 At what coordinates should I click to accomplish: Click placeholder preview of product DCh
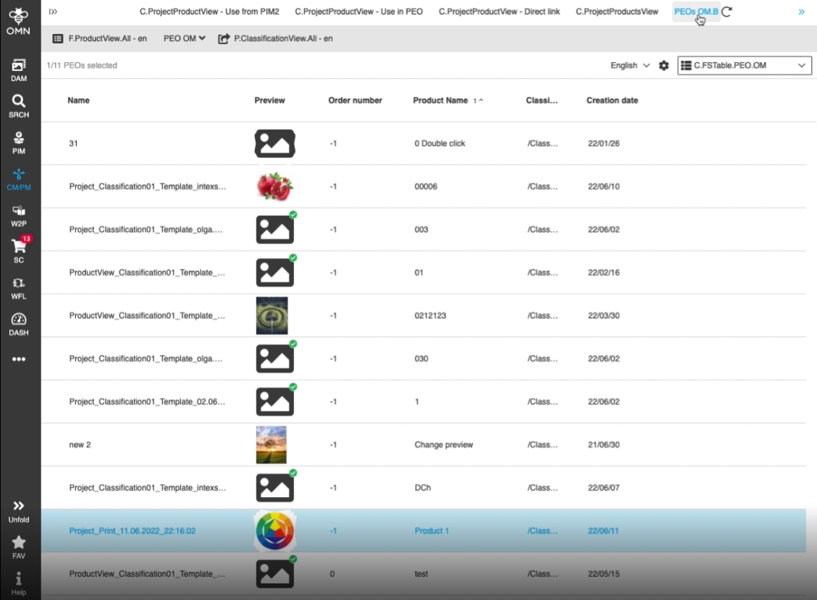[x=275, y=488]
